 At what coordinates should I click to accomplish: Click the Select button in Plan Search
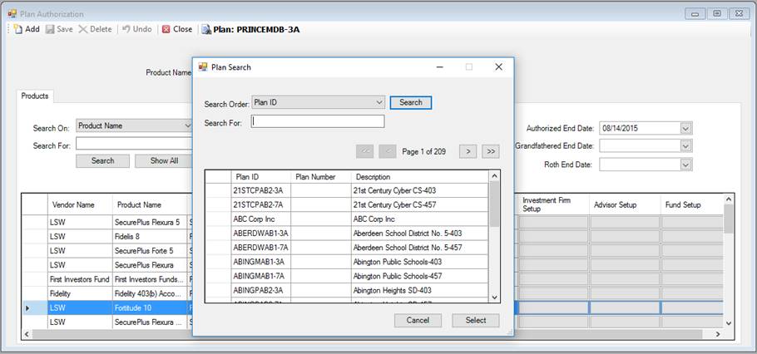(476, 320)
